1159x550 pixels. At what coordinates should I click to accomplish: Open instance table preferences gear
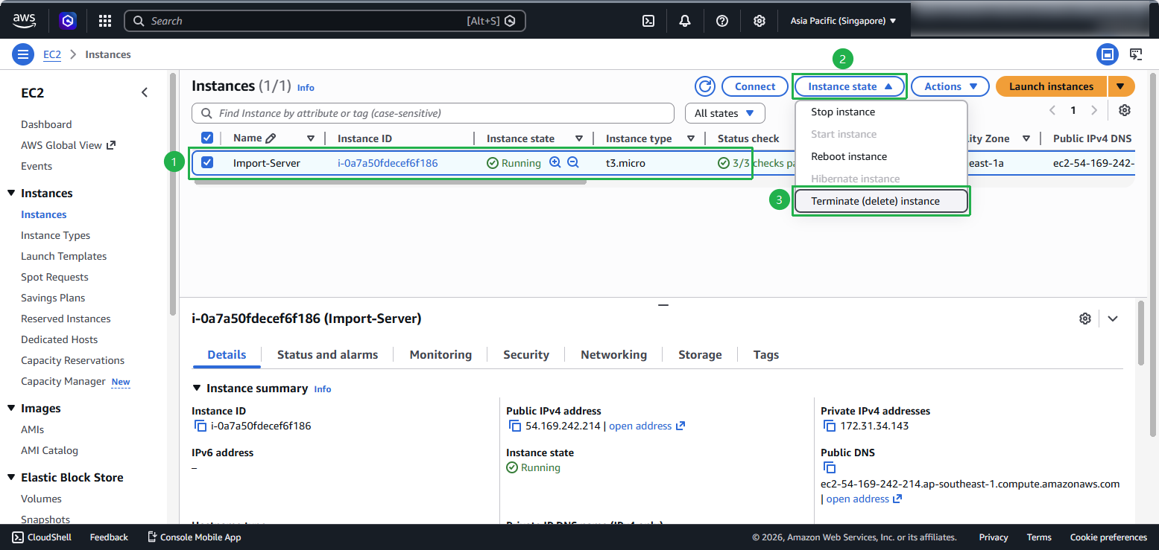click(1125, 110)
